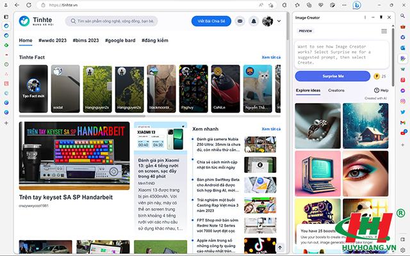The image size is (410, 256).
Task: Toggle Read Aloud in the address bar
Action: pyautogui.click(x=261, y=5)
